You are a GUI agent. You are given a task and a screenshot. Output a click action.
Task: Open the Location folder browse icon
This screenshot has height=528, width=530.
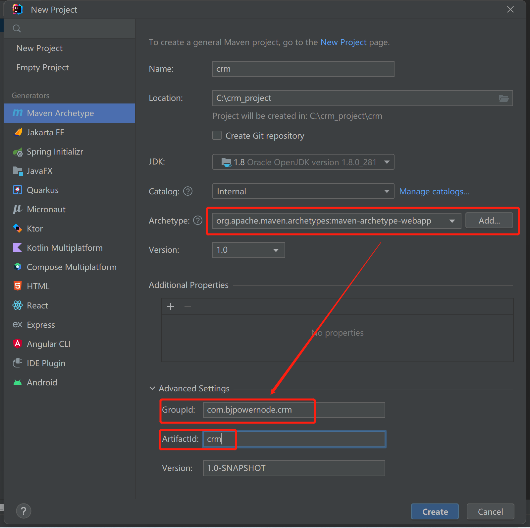pyautogui.click(x=504, y=98)
